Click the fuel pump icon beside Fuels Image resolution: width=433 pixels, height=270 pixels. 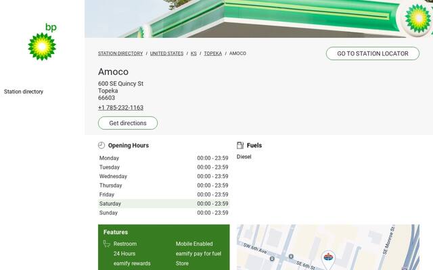pos(240,145)
